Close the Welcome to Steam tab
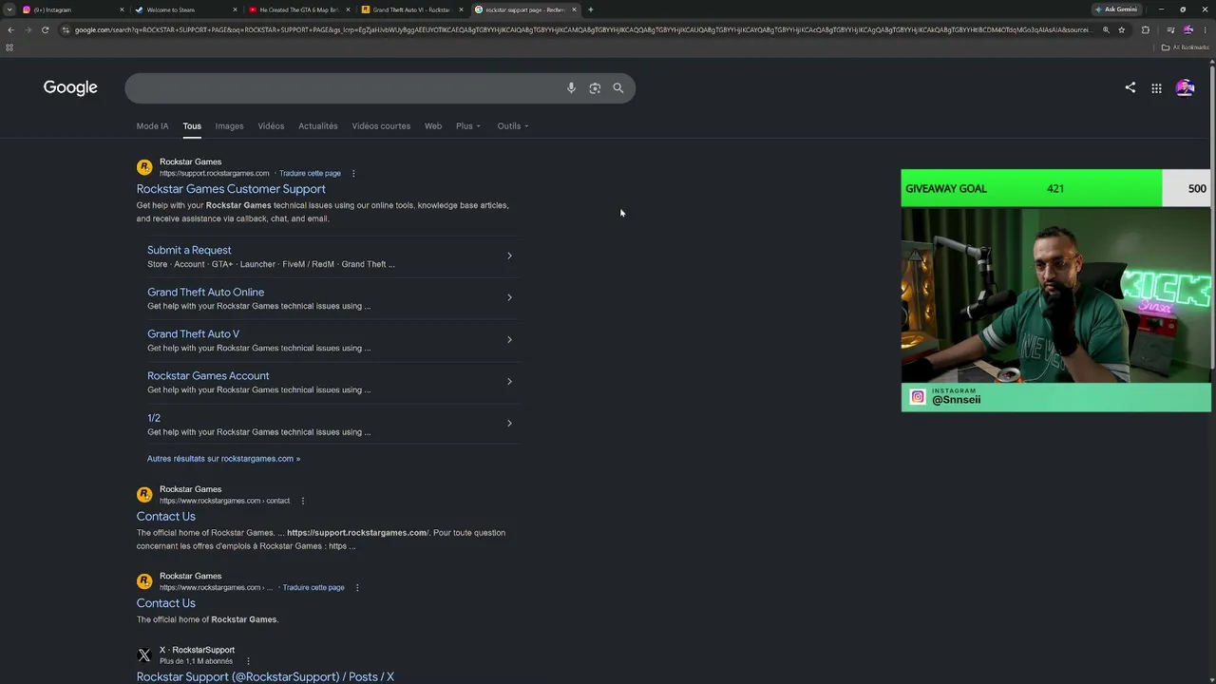 point(235,9)
